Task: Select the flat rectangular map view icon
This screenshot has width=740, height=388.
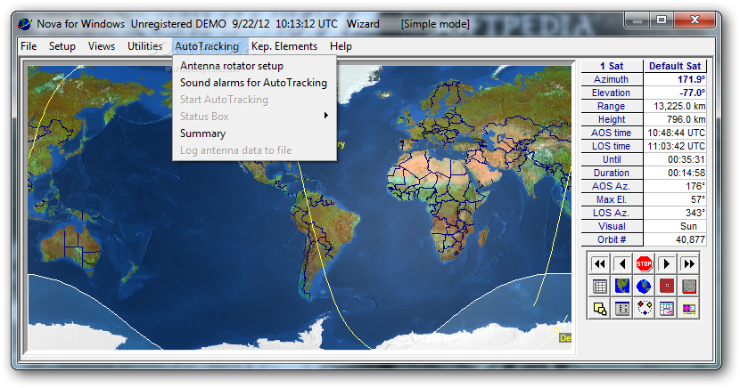Action: coord(622,286)
